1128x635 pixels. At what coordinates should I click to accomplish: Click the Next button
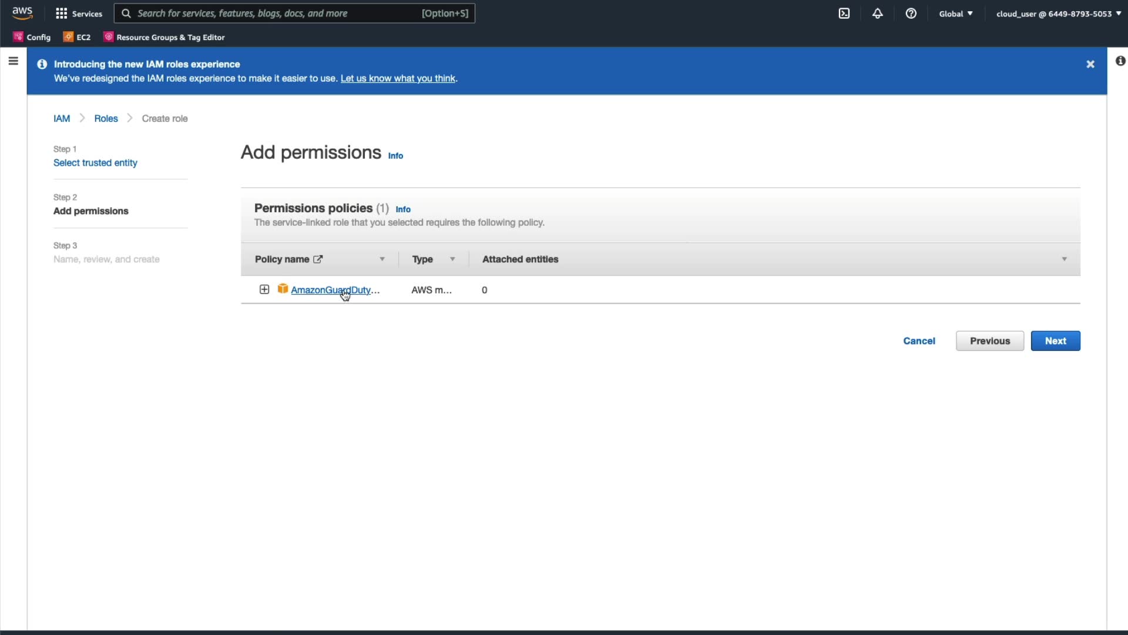click(x=1055, y=341)
